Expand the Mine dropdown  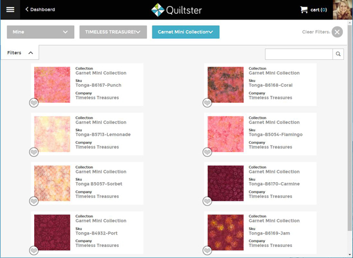click(x=41, y=32)
